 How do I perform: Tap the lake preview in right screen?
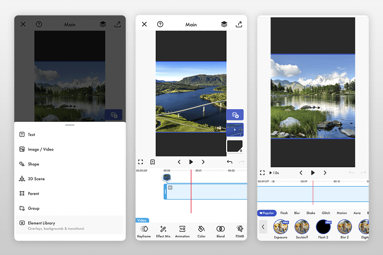click(313, 96)
